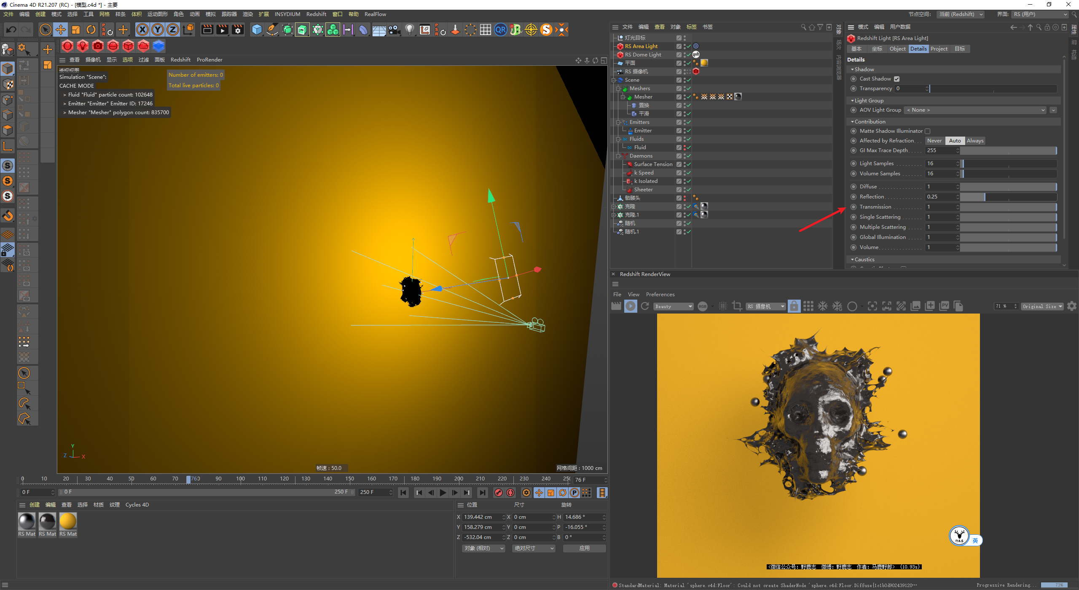Click the camera object icon in toolbar
Screen dimensions: 1079x590
click(x=394, y=29)
